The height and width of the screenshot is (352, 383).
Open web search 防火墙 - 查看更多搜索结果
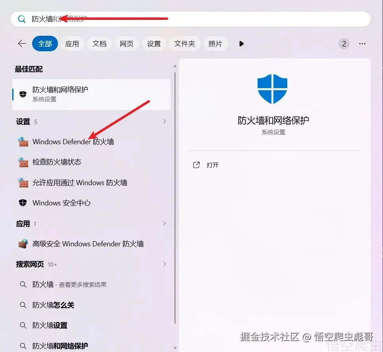coord(91,284)
